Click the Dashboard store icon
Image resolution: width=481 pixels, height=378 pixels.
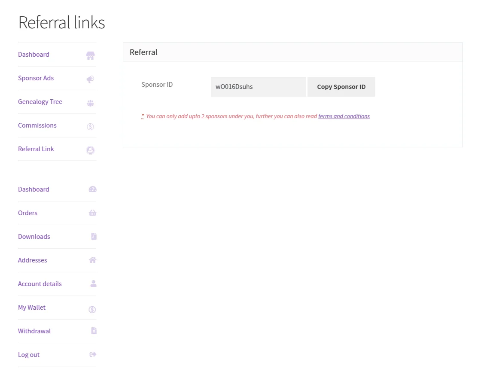(90, 55)
